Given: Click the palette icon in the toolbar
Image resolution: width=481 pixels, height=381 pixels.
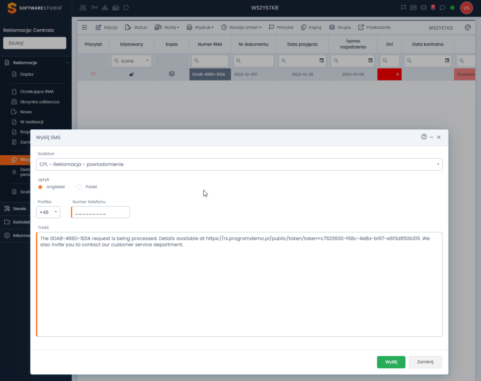Looking at the screenshot, I should click(x=467, y=27).
